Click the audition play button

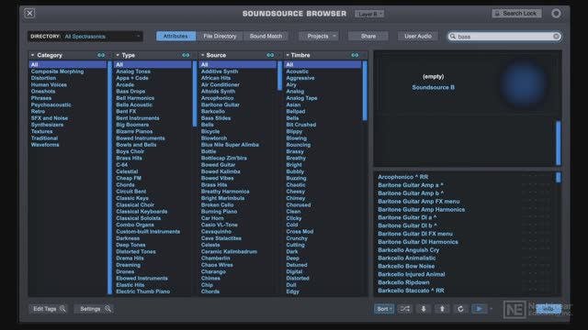479,309
